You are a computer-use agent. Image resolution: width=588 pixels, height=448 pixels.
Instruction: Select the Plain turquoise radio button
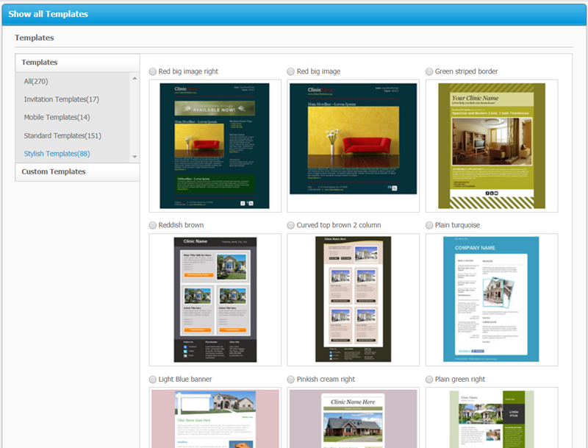tap(429, 225)
